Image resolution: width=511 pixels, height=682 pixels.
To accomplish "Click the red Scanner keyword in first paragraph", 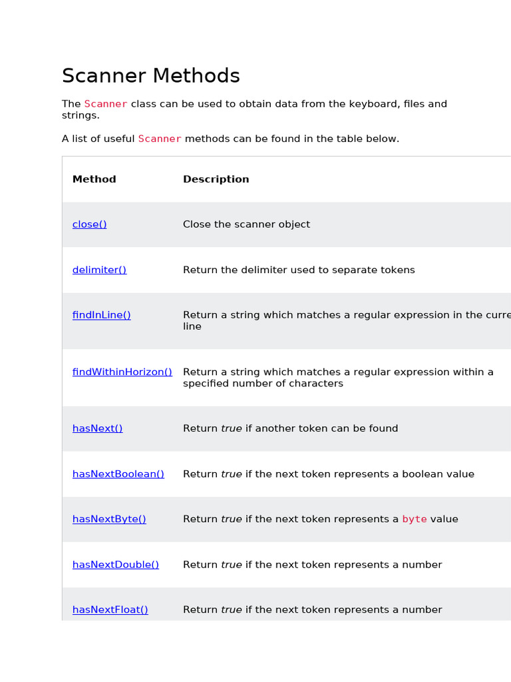I will [106, 104].
